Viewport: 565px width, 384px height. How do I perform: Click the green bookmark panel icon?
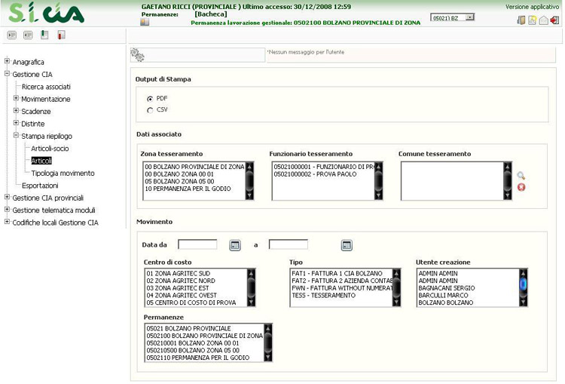pyautogui.click(x=44, y=35)
